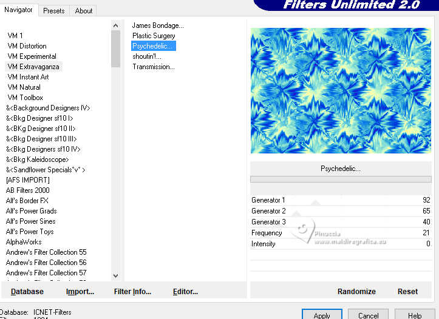This screenshot has width=439, height=319.
Task: Apply the Psychedelic filter
Action: tap(322, 315)
